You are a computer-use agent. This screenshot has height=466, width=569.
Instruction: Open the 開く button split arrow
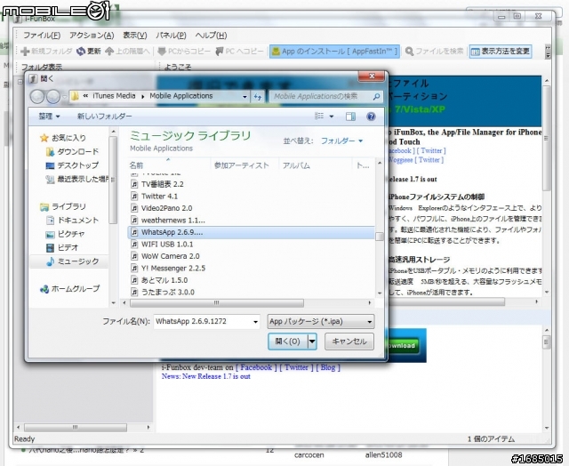312,341
